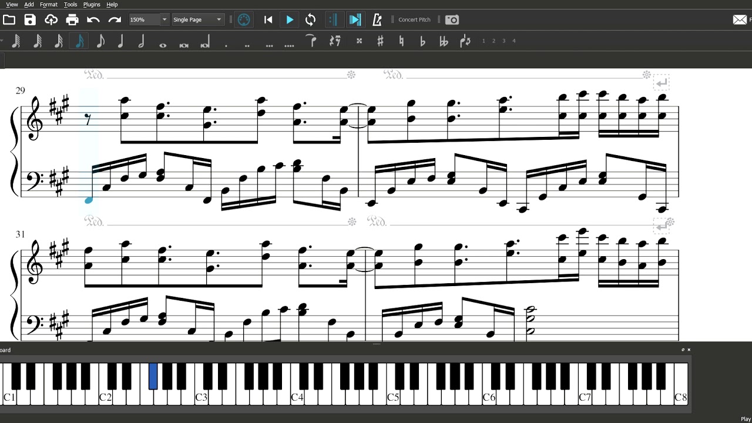
Task: Toggle pan score during playback
Action: pyautogui.click(x=355, y=19)
